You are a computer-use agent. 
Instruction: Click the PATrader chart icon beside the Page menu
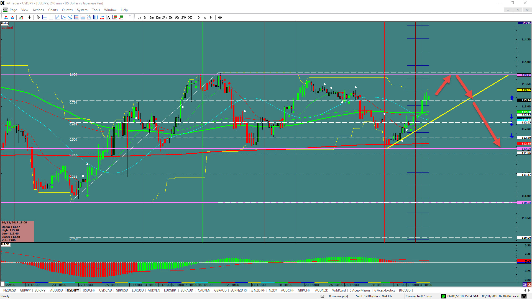5,10
